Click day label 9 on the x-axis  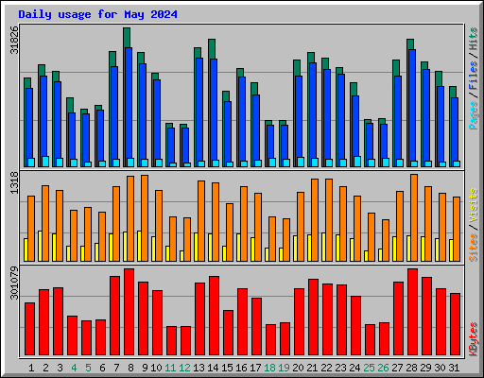pos(145,368)
